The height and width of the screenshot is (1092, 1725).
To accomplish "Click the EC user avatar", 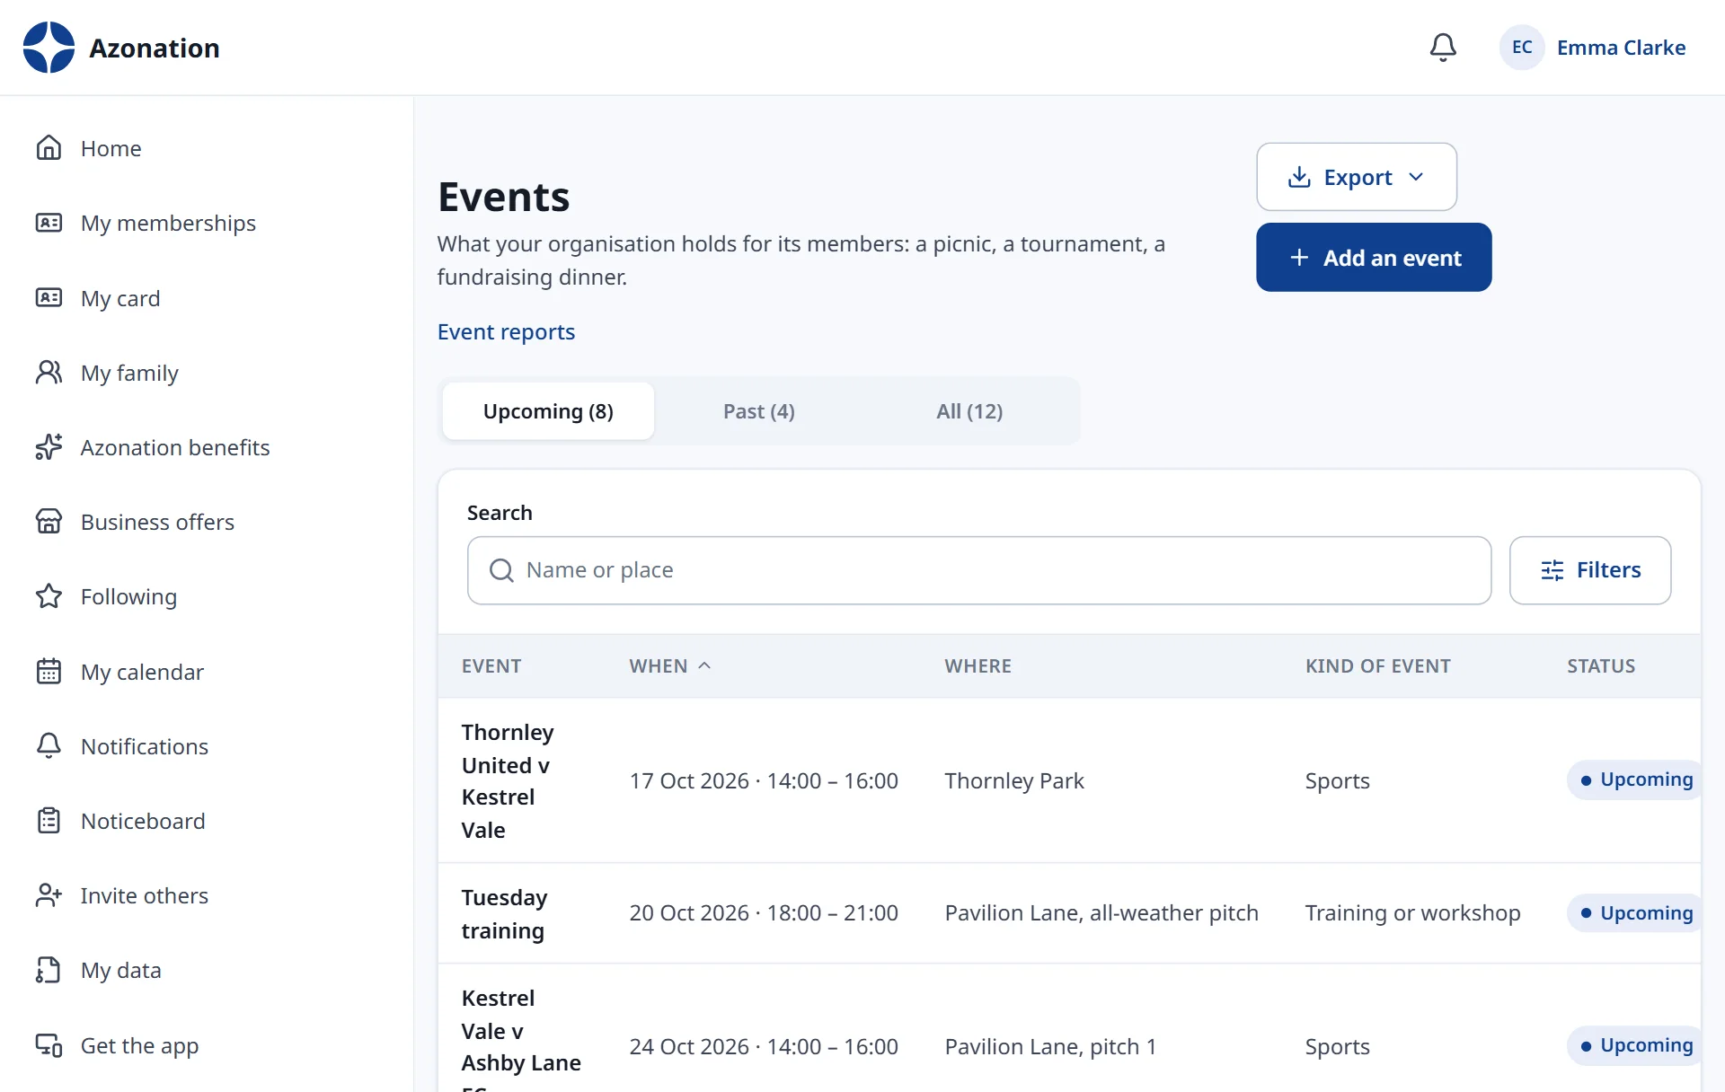I will 1522,48.
